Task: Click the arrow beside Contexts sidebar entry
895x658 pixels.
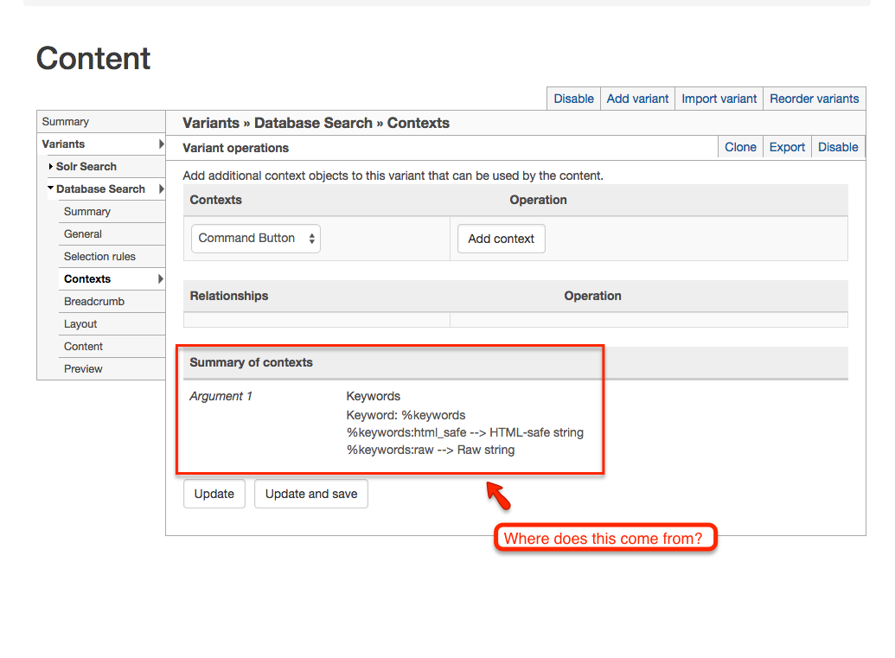Action: coord(161,278)
